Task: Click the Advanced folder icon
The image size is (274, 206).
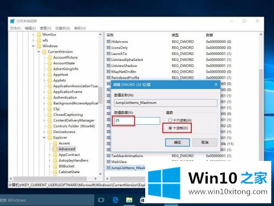Action: pyautogui.click(x=55, y=149)
